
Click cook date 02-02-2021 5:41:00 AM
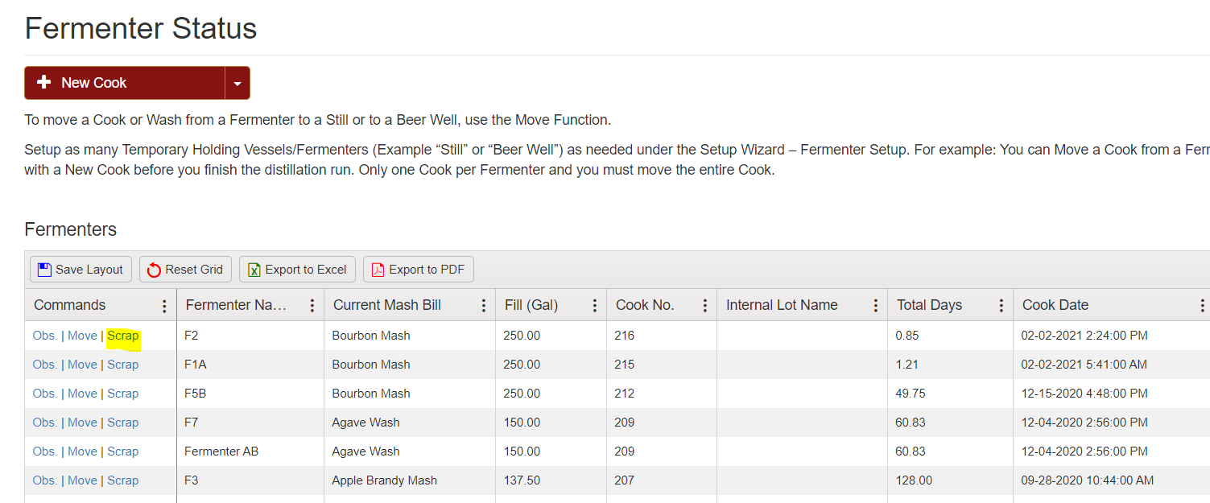[x=1084, y=365]
